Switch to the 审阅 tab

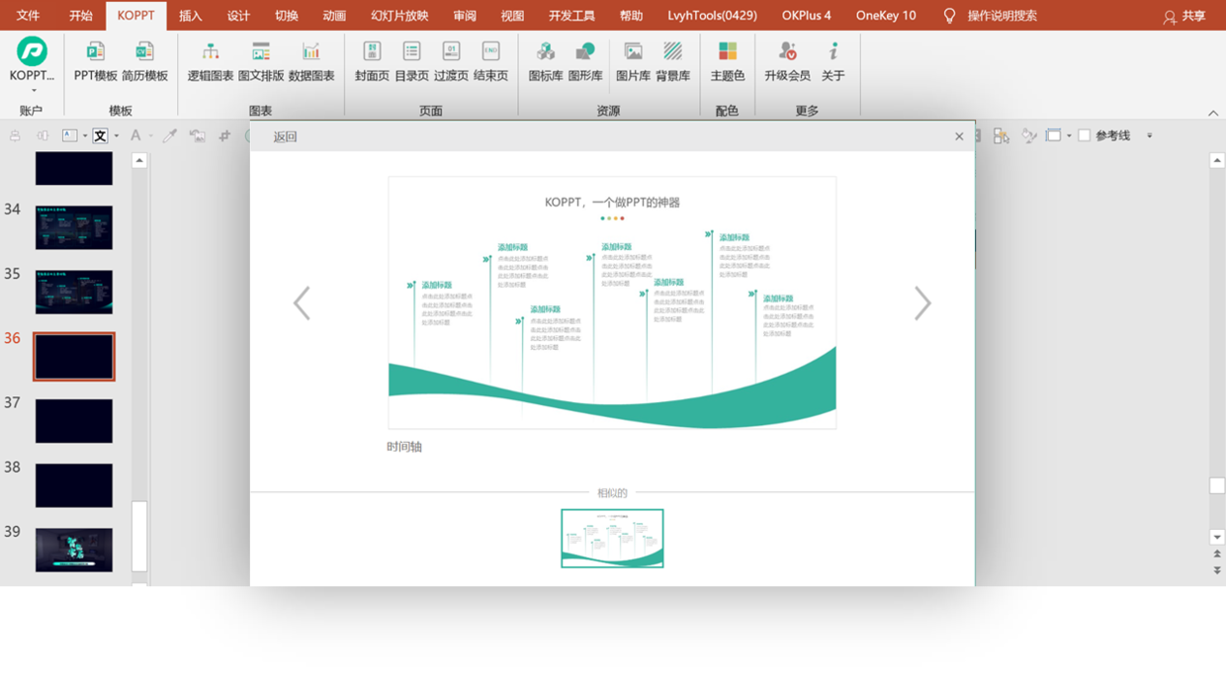coord(465,16)
